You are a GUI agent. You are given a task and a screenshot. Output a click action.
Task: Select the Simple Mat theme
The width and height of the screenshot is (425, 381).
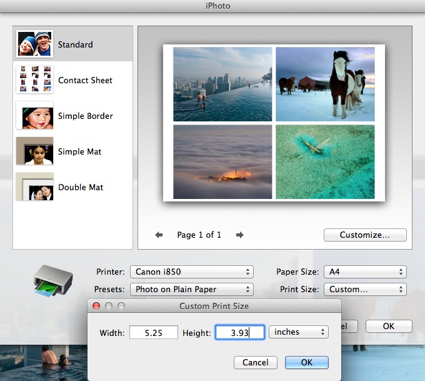click(72, 151)
